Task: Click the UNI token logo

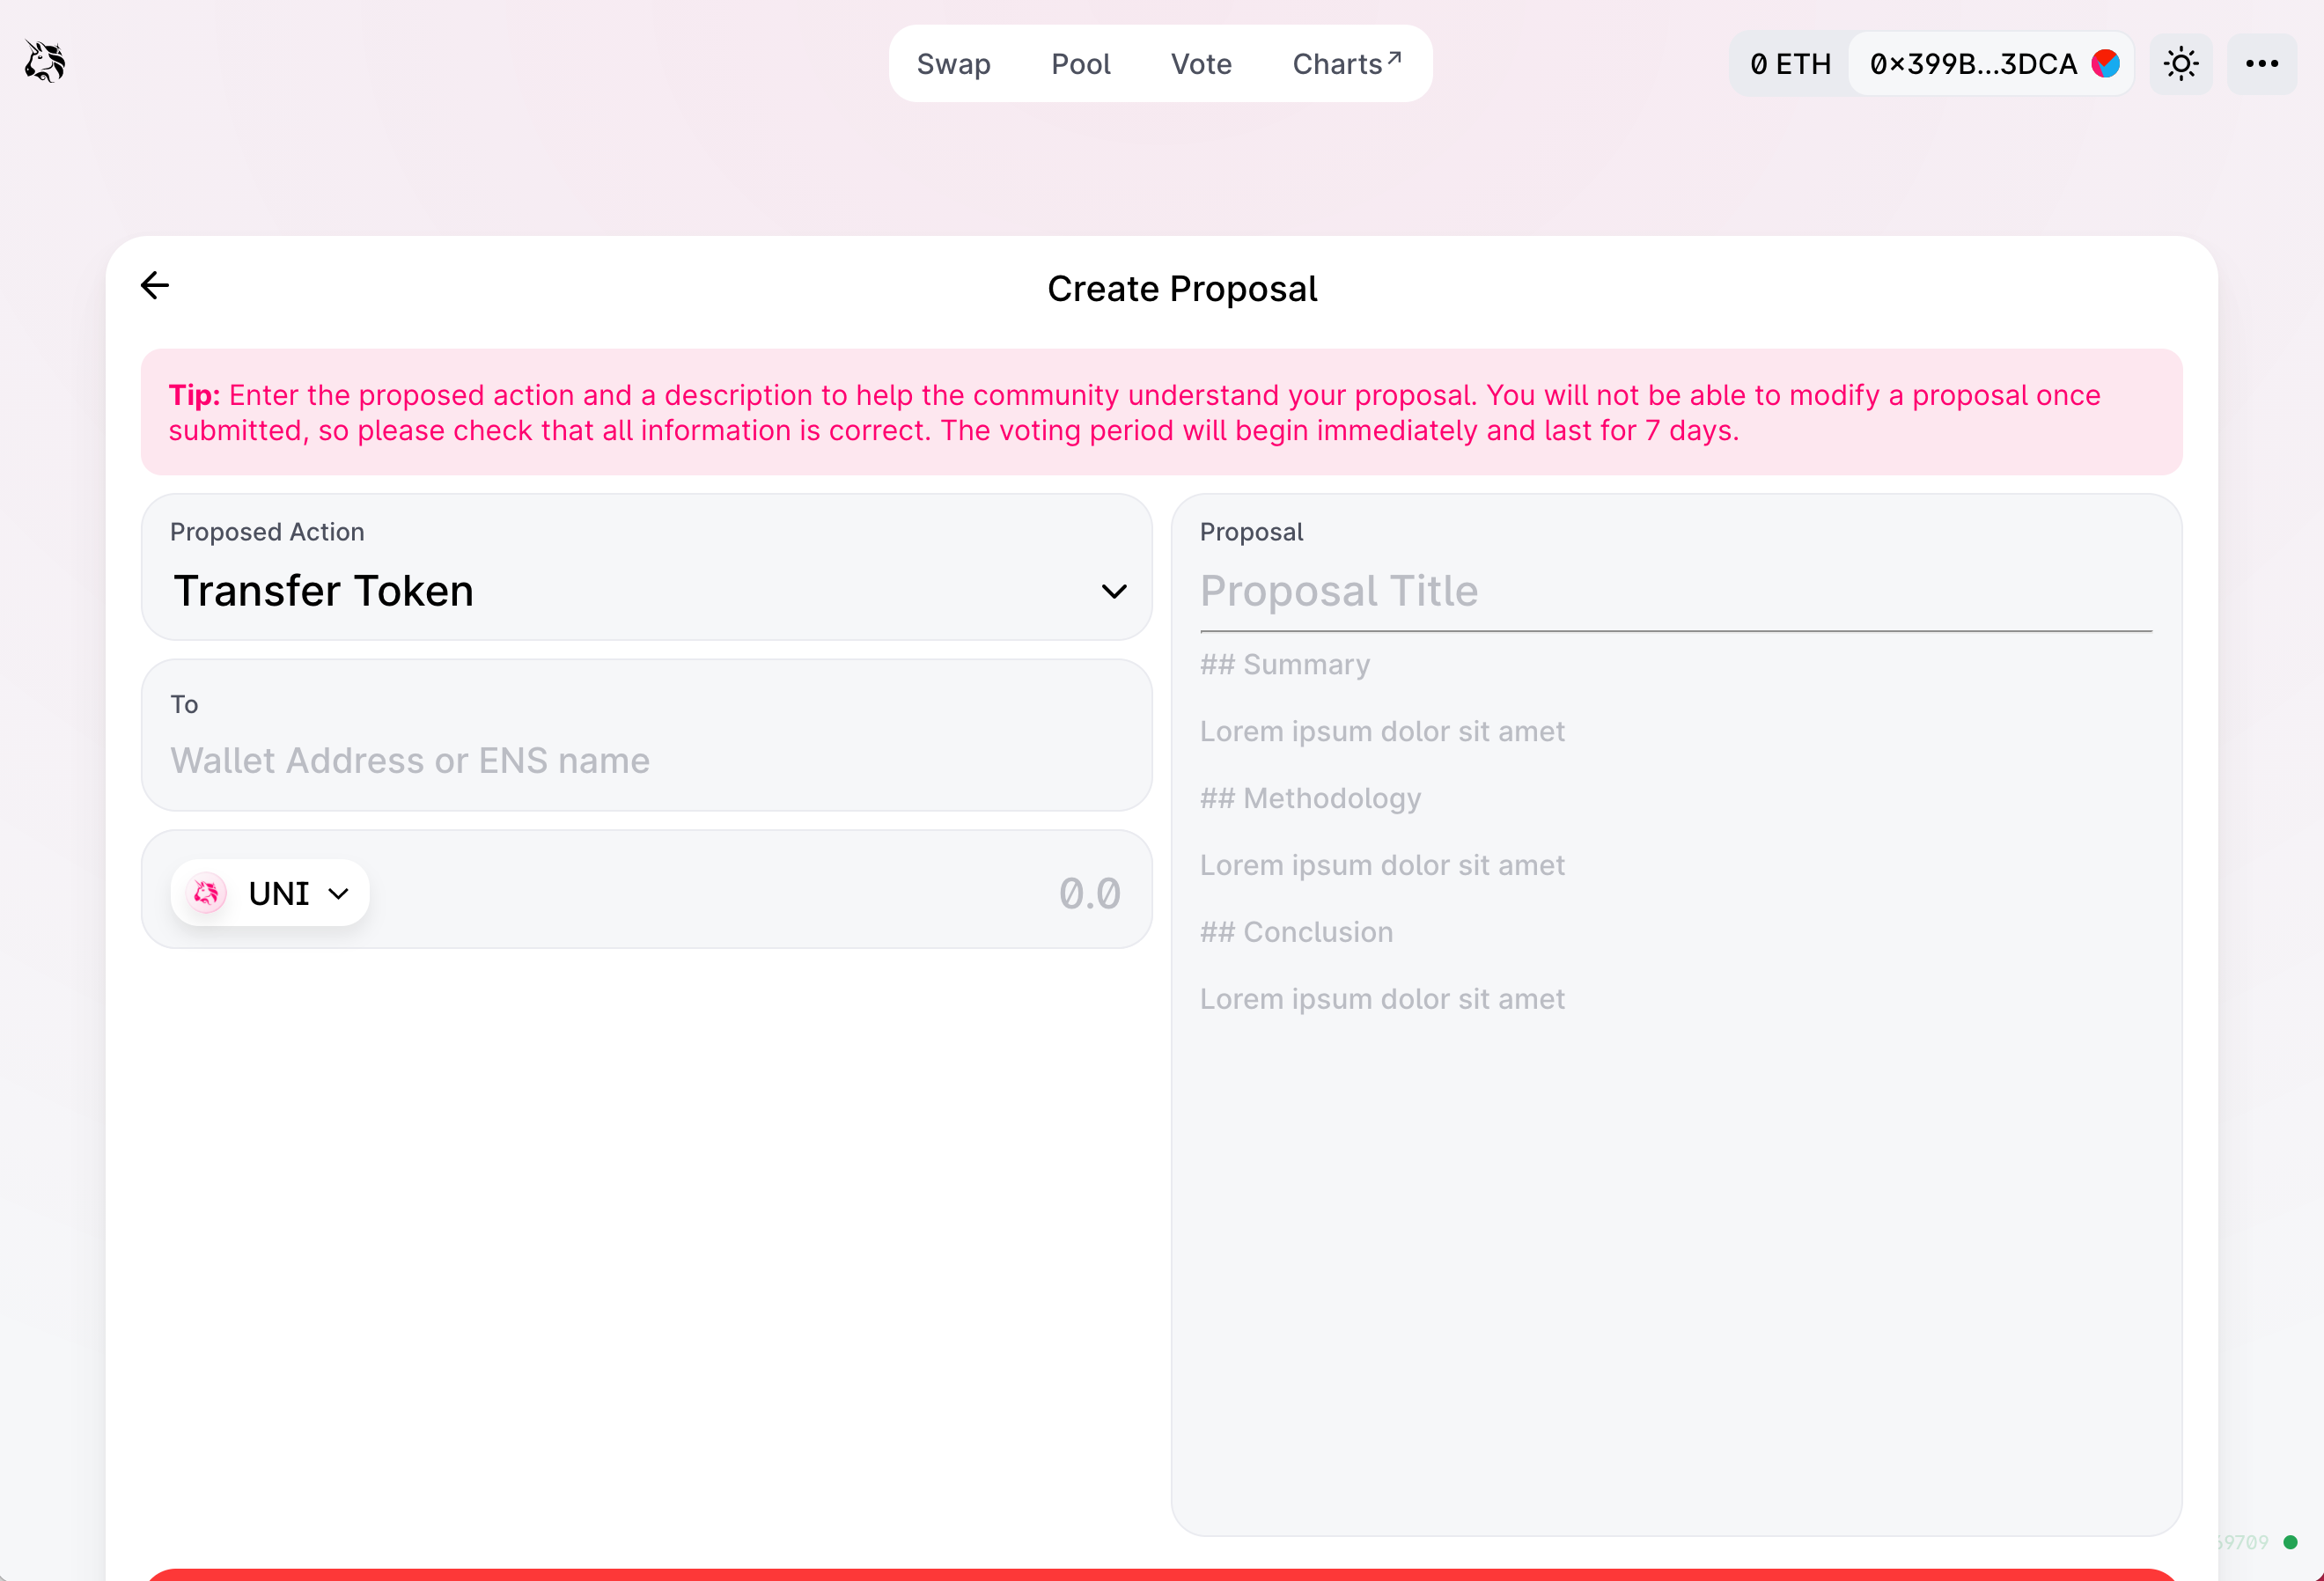Action: [206, 893]
